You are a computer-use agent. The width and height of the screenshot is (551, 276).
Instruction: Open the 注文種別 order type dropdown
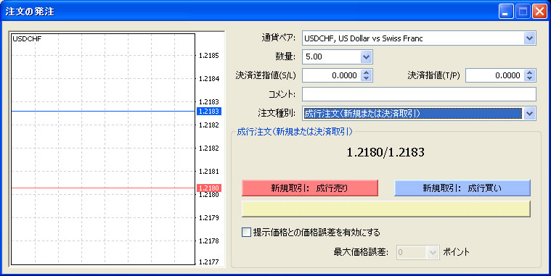tap(529, 113)
